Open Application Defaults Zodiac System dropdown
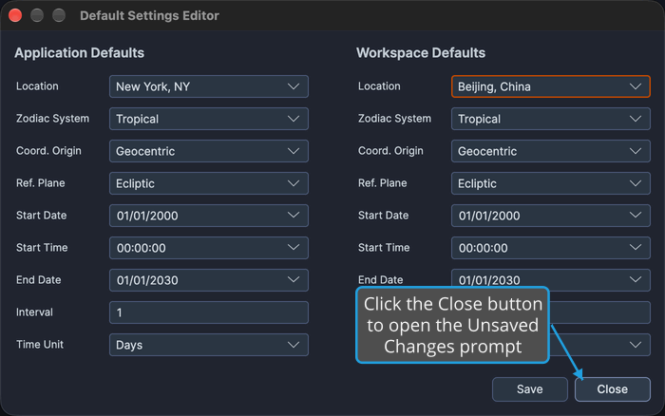 pos(209,119)
